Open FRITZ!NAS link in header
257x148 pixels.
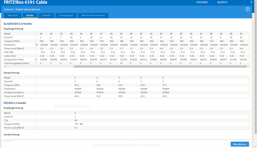(x=202, y=2)
